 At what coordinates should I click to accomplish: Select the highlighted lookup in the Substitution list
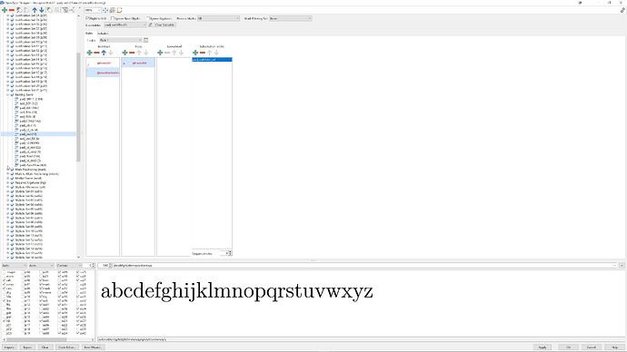point(212,60)
